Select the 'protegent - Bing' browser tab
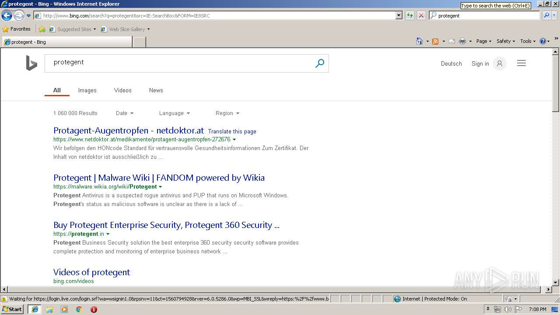The height and width of the screenshot is (315, 560). 67,42
